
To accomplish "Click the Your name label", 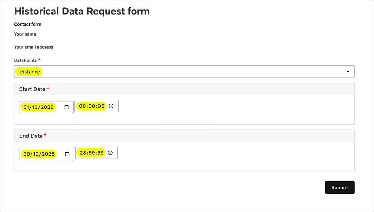I will 25,34.
